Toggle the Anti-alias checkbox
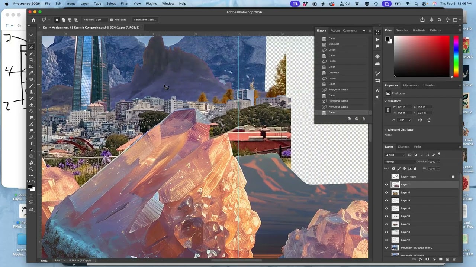 click(x=112, y=20)
